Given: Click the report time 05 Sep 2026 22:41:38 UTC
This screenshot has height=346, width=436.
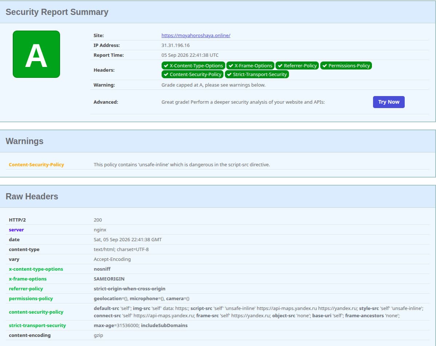Looking at the screenshot, I should 190,55.
